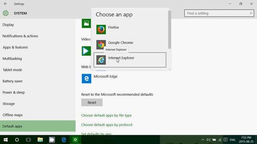Open Tablet mode settings
The width and height of the screenshot is (257, 144).
[x=38, y=70]
